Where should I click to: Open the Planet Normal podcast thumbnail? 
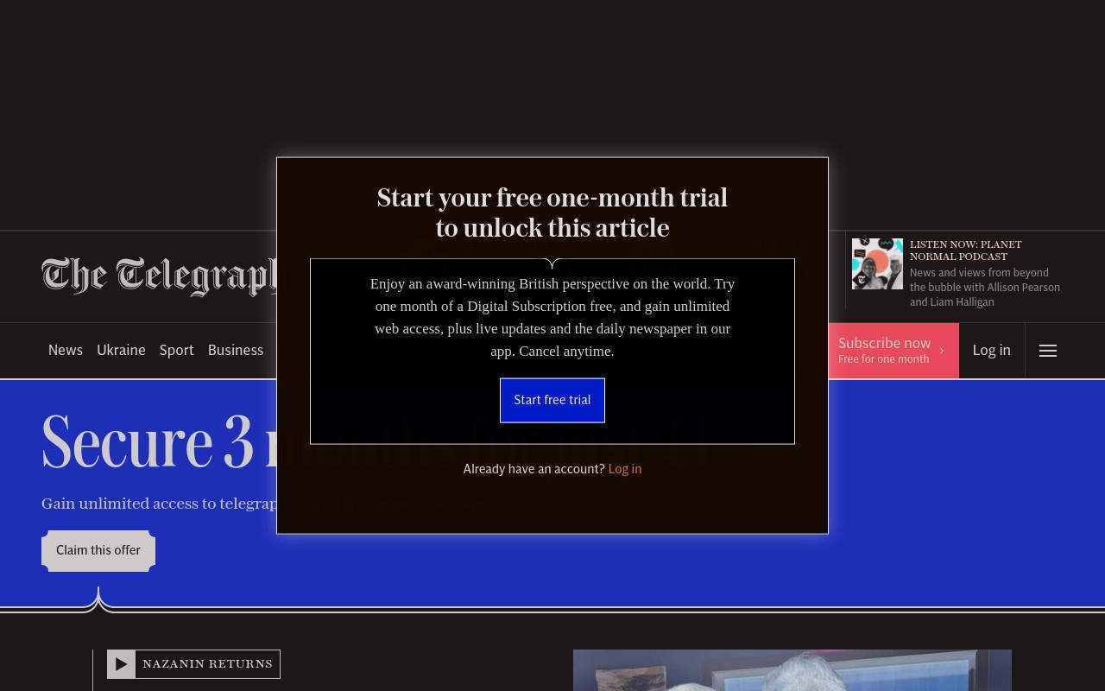877,263
